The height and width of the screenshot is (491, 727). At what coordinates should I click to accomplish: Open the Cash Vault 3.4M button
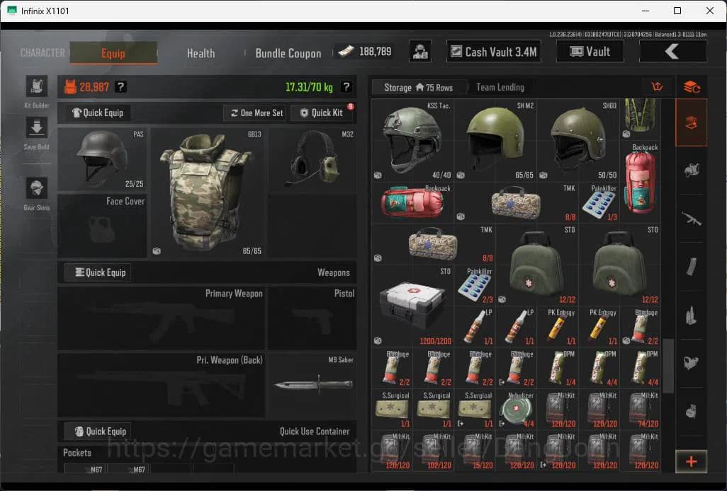pyautogui.click(x=494, y=52)
